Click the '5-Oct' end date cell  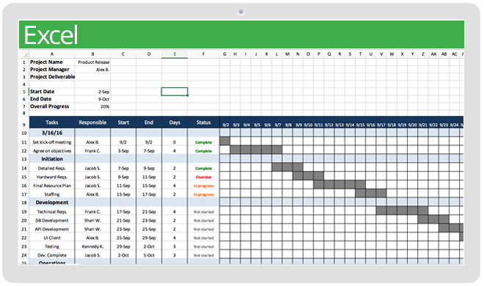pos(149,255)
